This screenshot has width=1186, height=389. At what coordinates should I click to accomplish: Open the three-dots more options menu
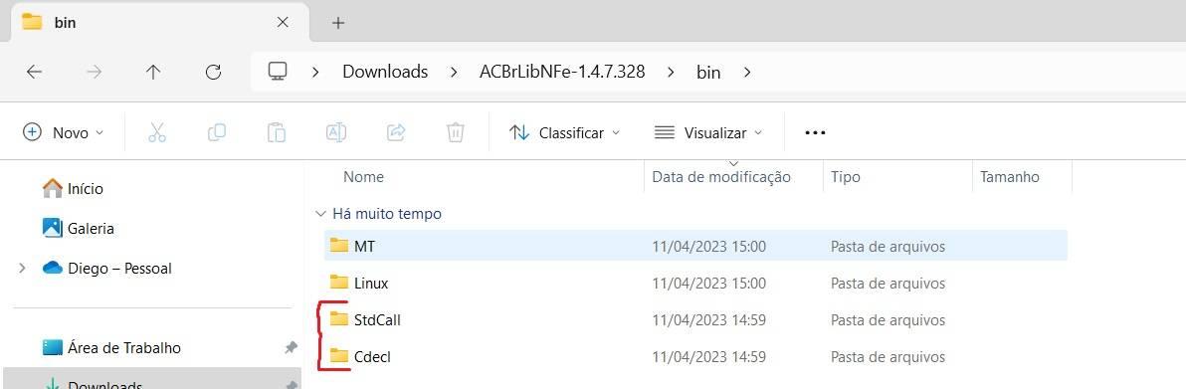pos(815,132)
